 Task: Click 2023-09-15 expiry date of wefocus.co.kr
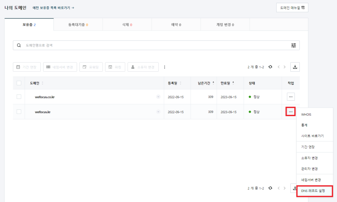(229, 97)
